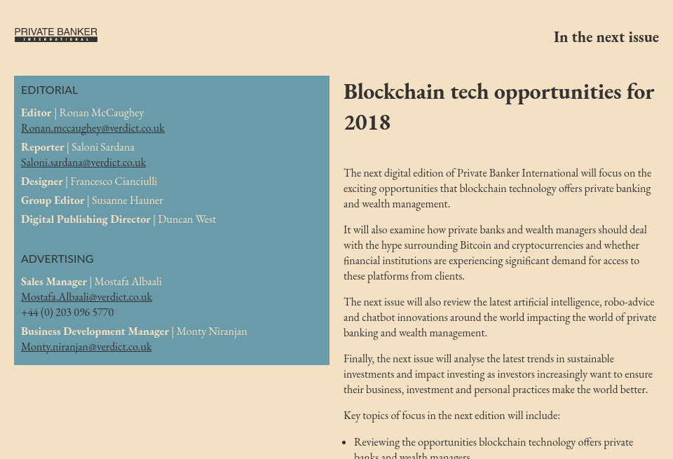Click the Designer name Francesco Cianciulli
The width and height of the screenshot is (673, 459).
point(114,181)
